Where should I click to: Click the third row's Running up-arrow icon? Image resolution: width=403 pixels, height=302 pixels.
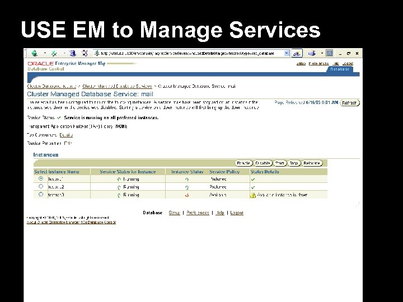(x=119, y=195)
